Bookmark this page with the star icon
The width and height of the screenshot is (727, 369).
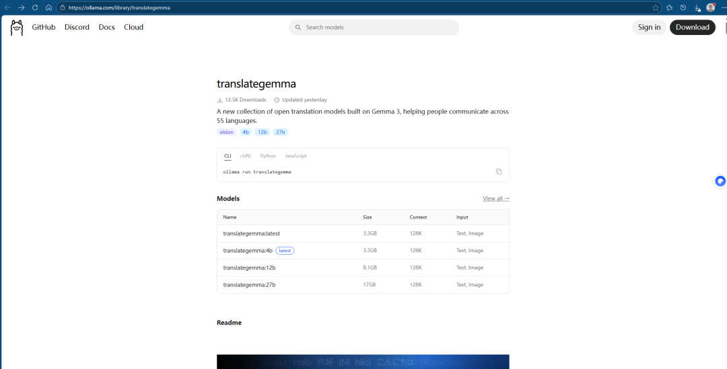(x=656, y=7)
